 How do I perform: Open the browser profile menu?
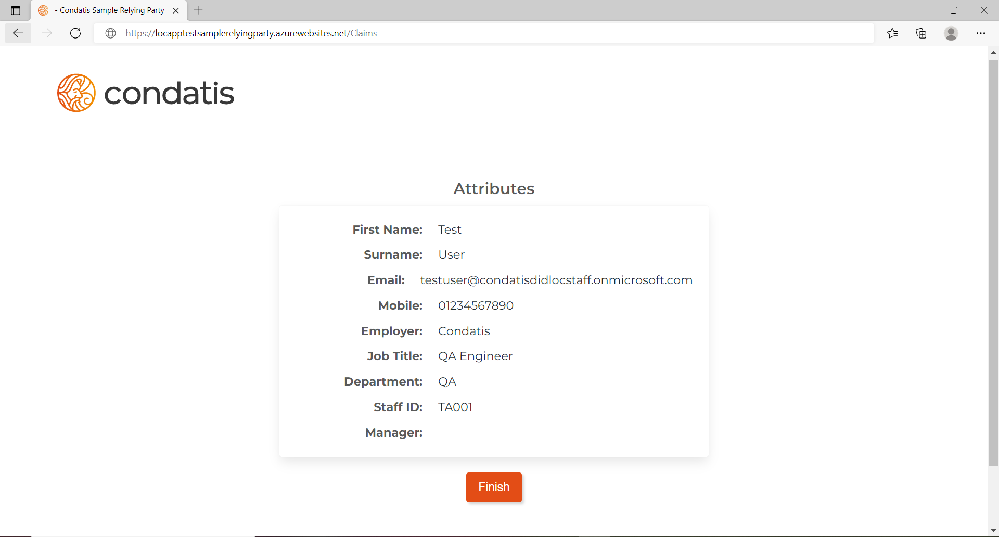[951, 33]
